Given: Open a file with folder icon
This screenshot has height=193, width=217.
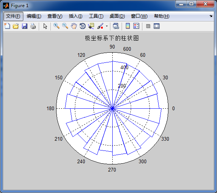Looking at the screenshot, I should pyautogui.click(x=16, y=26).
